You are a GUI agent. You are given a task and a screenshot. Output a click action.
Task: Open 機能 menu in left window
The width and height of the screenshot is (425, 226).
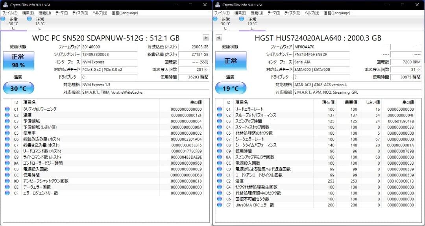pos(44,13)
